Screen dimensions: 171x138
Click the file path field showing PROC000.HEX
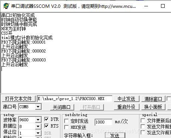tap(75, 99)
